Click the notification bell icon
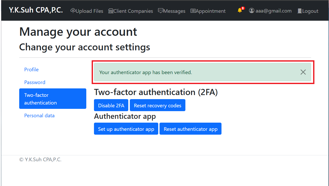The image size is (329, 186). point(240,11)
